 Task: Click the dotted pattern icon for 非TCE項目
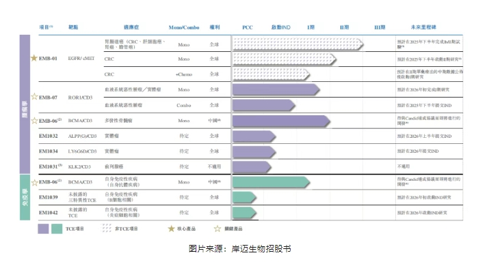tap(107, 228)
